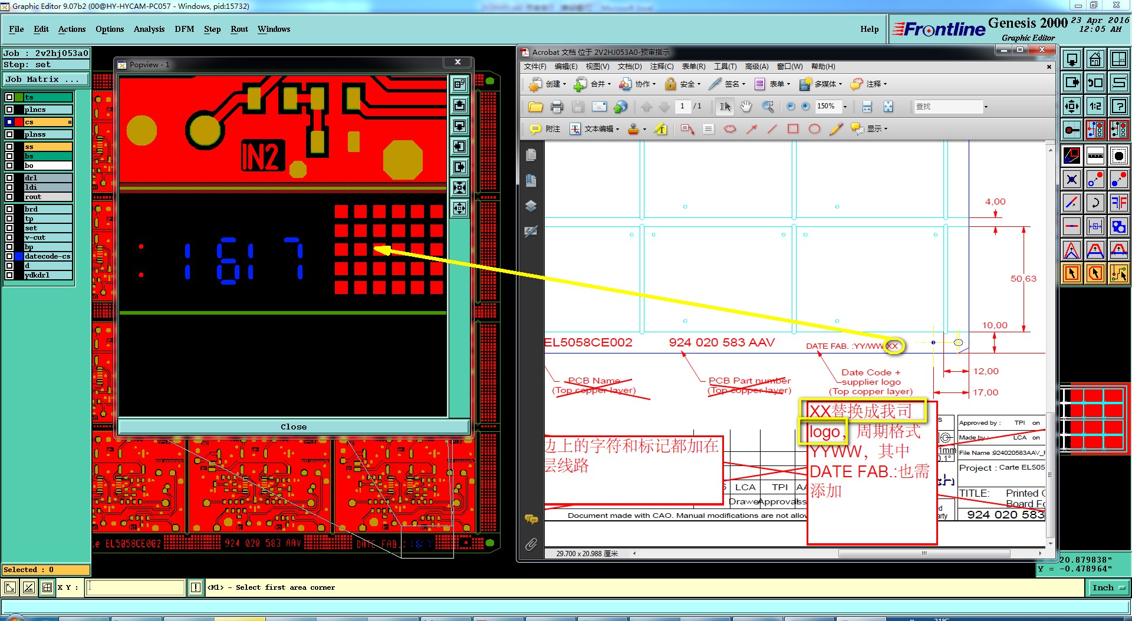
Task: Click the Home view icon in Genesis toolbar
Action: pos(1095,60)
